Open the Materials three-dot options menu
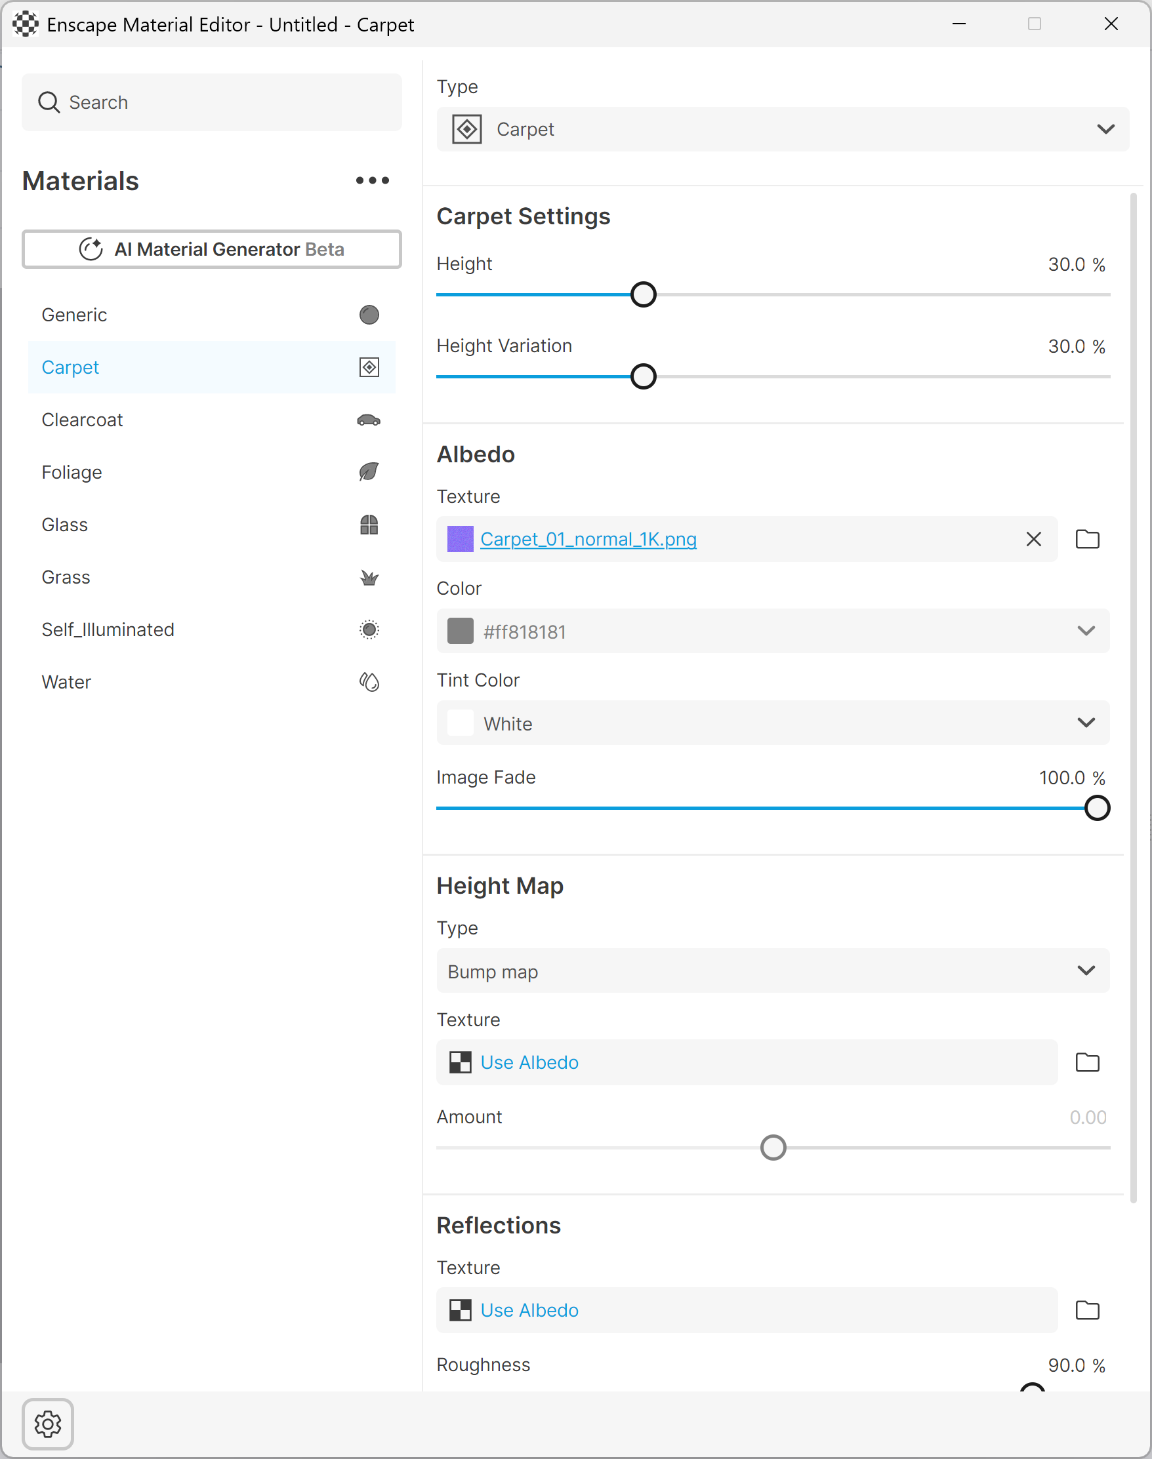1152x1459 pixels. (373, 180)
